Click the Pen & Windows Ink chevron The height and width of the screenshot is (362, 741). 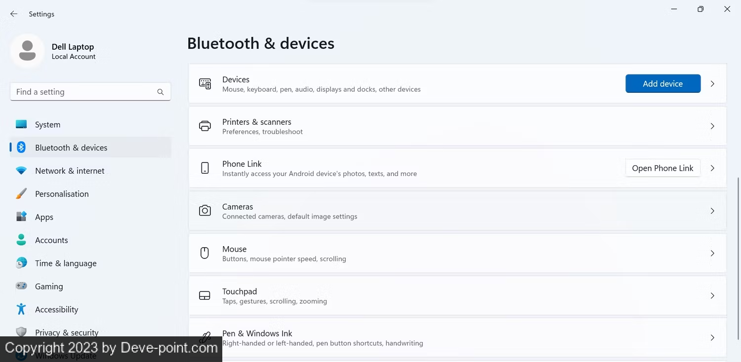click(x=712, y=337)
